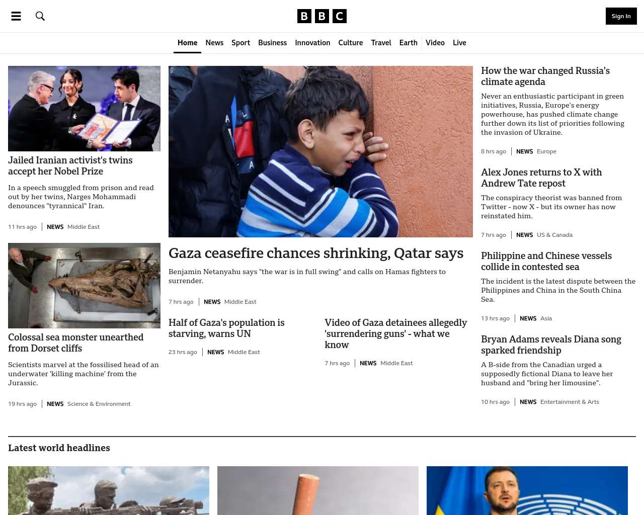Select the Live navigation item

pos(459,43)
